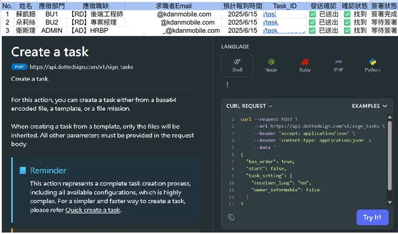The width and height of the screenshot is (398, 234).
Task: Select the Ruby language icon
Action: click(x=305, y=66)
